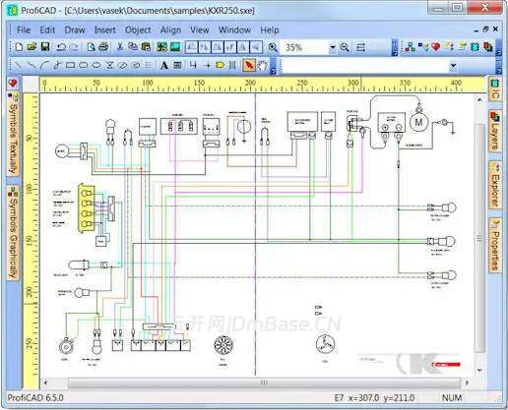Expand overflow options of the drawing tools toolbar
The image size is (508, 410).
pos(273,66)
